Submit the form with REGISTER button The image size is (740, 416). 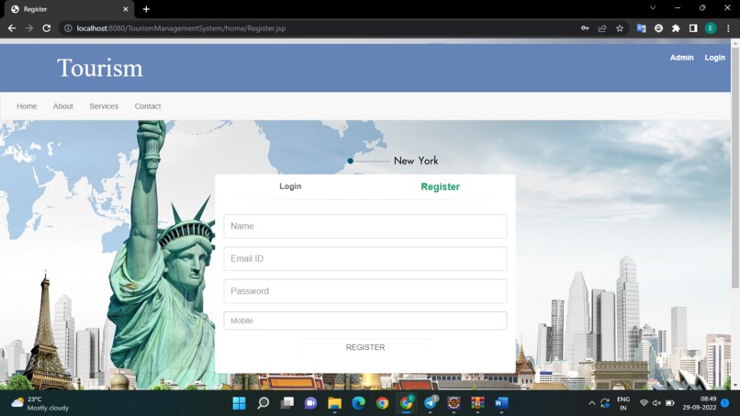[x=365, y=347]
